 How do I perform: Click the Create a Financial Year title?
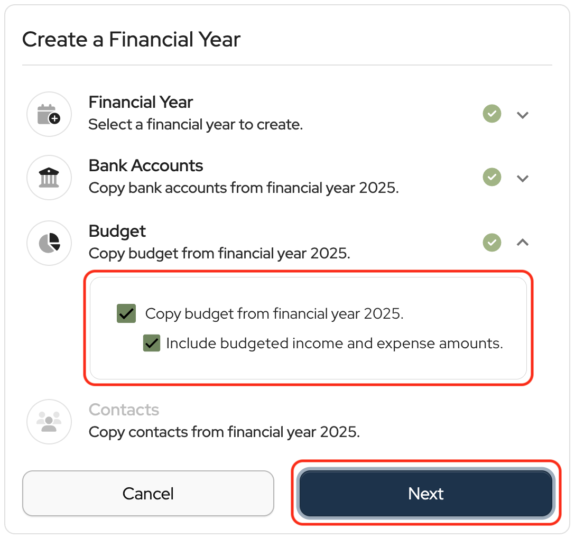pyautogui.click(x=131, y=40)
